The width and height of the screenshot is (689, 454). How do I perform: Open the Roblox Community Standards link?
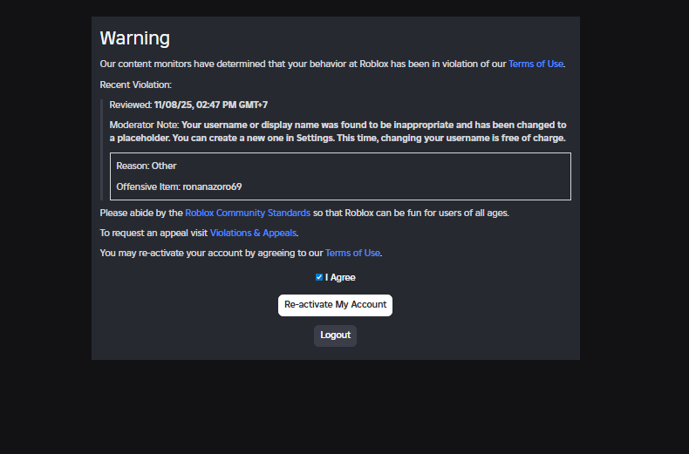(248, 213)
